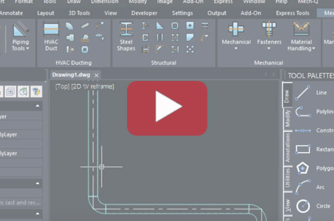Screen dimensions: 334x221
Task: Select the Polygon tool icon
Action: click(x=303, y=168)
